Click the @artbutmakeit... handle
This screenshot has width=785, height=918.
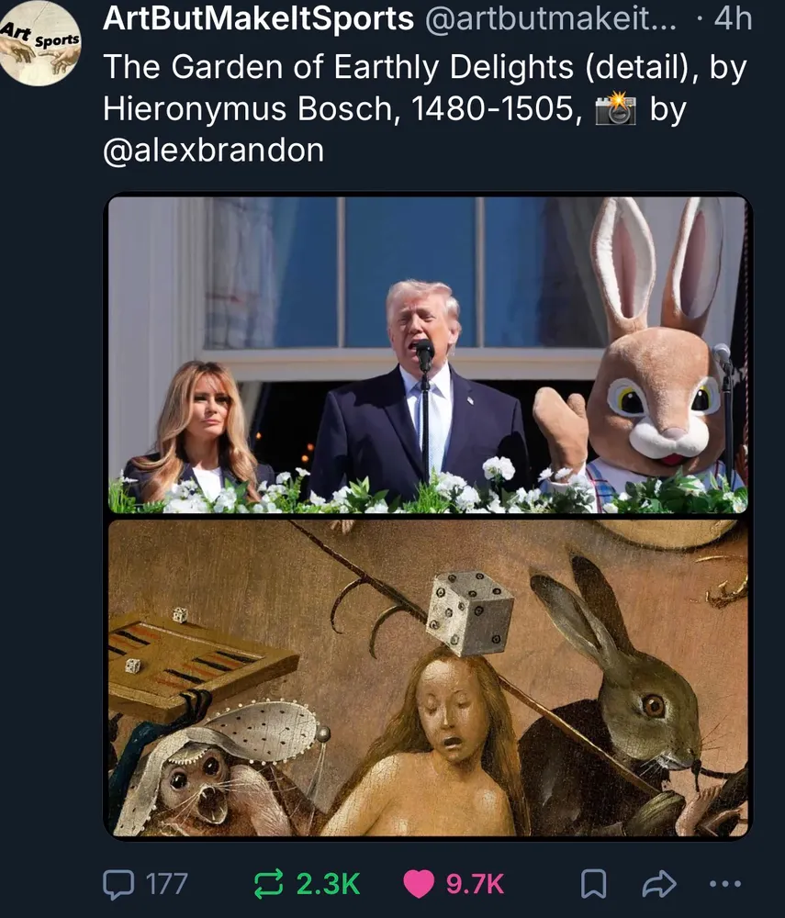click(549, 19)
